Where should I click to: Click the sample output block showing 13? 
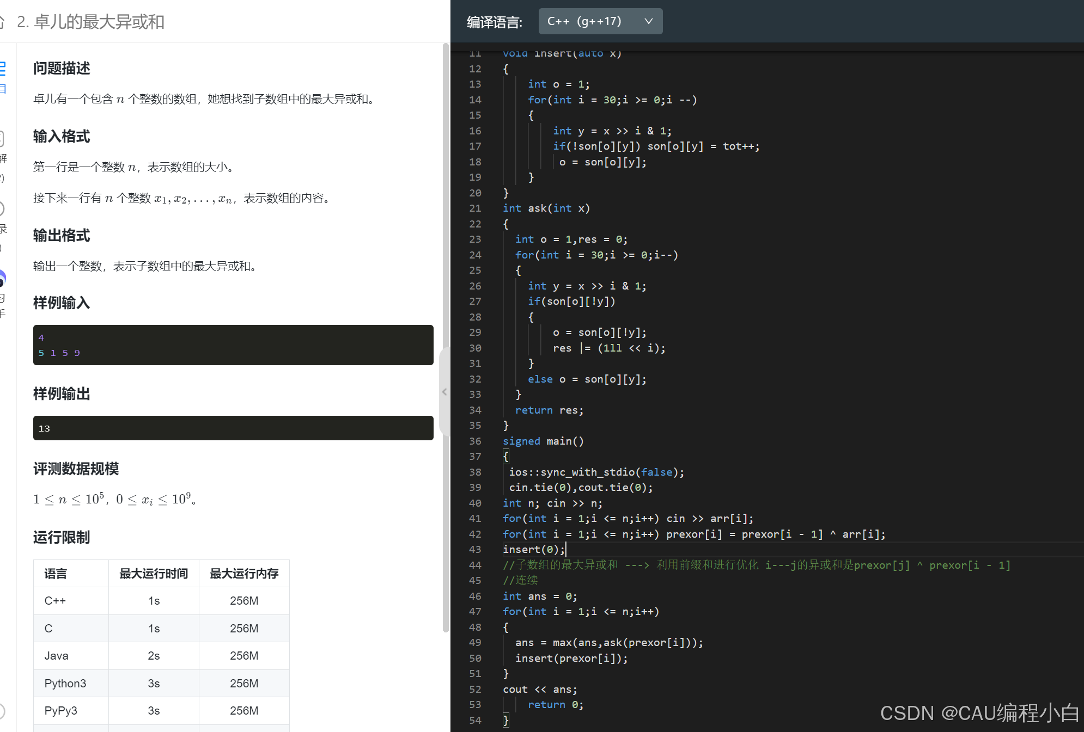point(233,428)
